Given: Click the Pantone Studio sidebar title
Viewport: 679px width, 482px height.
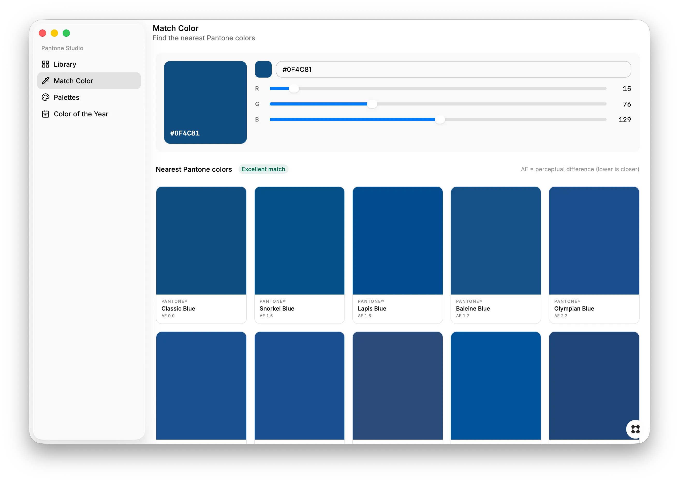Looking at the screenshot, I should point(62,48).
